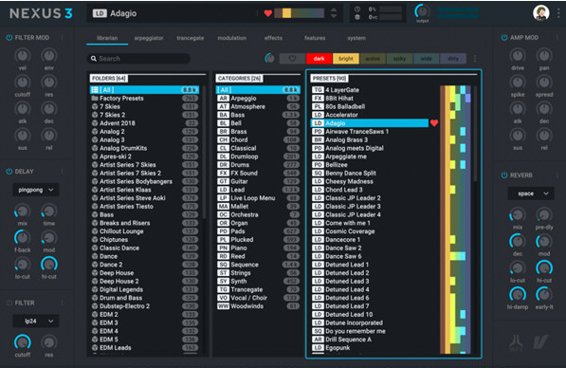
Task: Click the magnifier icon in the search field
Action: tap(94, 59)
